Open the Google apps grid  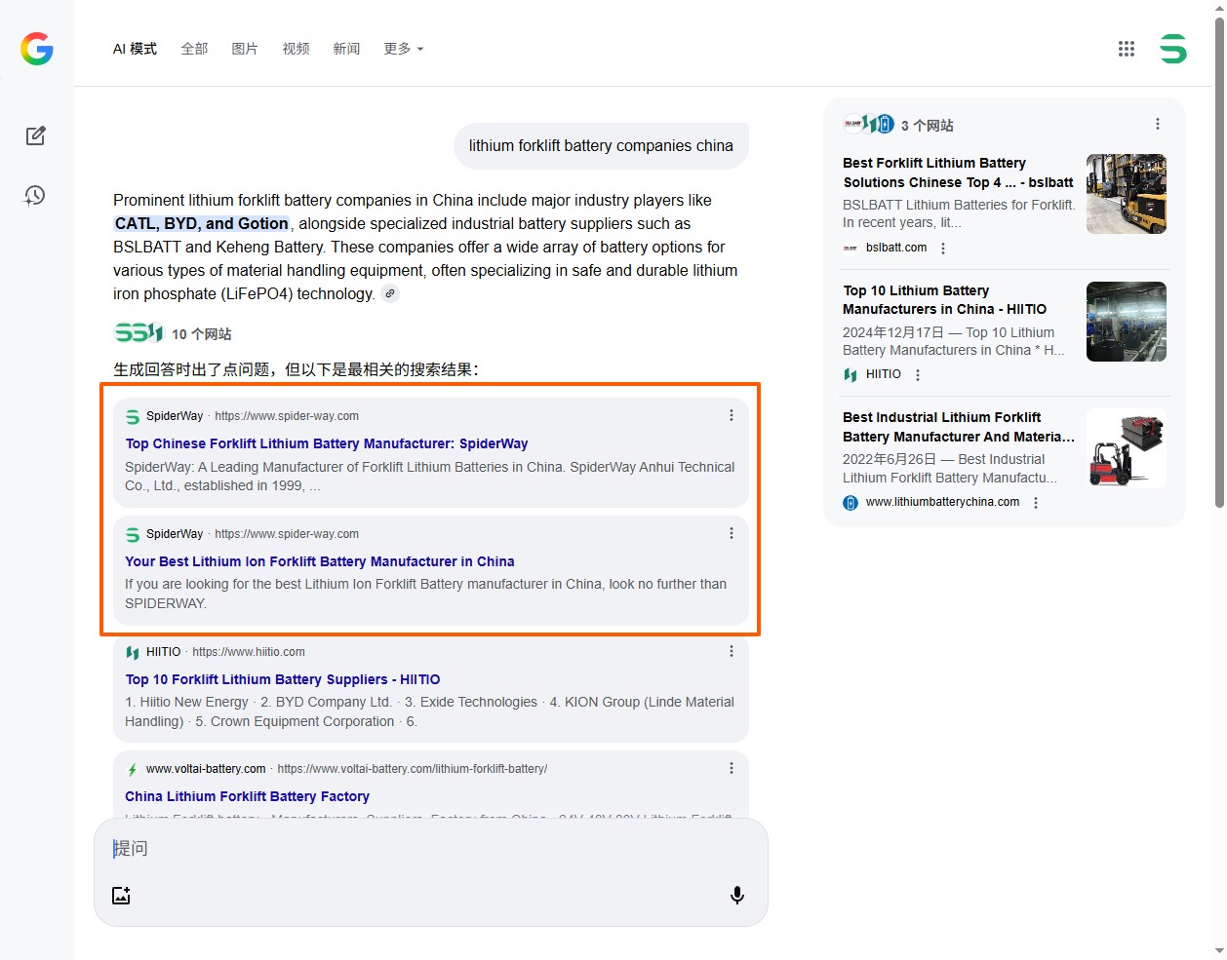click(x=1127, y=49)
